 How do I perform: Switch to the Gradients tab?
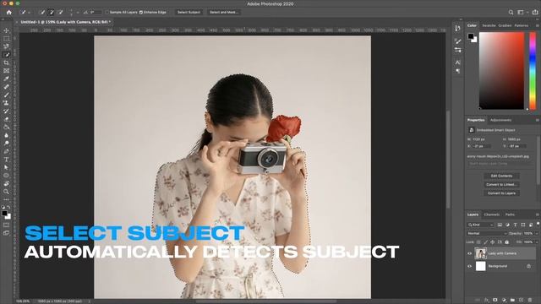coord(505,25)
